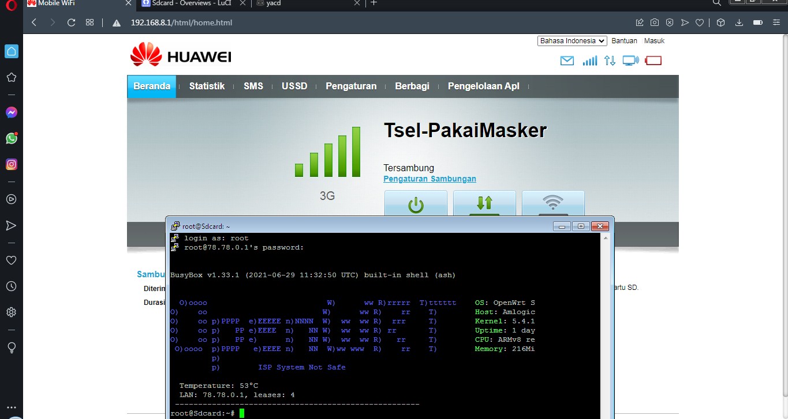Screen dimensions: 788x419
Task: Go back to the previous page
Action: [34, 22]
